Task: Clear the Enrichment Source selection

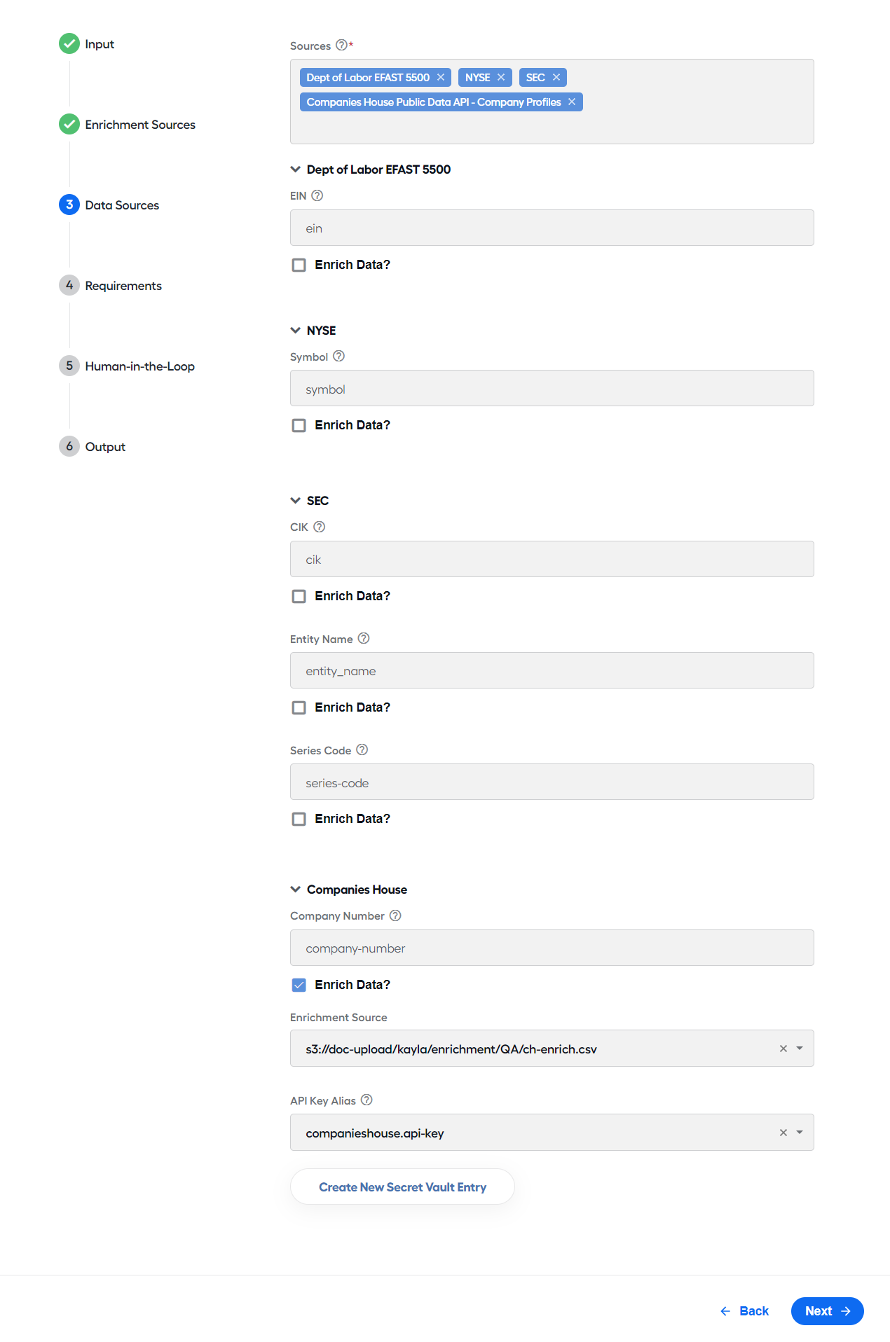Action: (x=783, y=1049)
